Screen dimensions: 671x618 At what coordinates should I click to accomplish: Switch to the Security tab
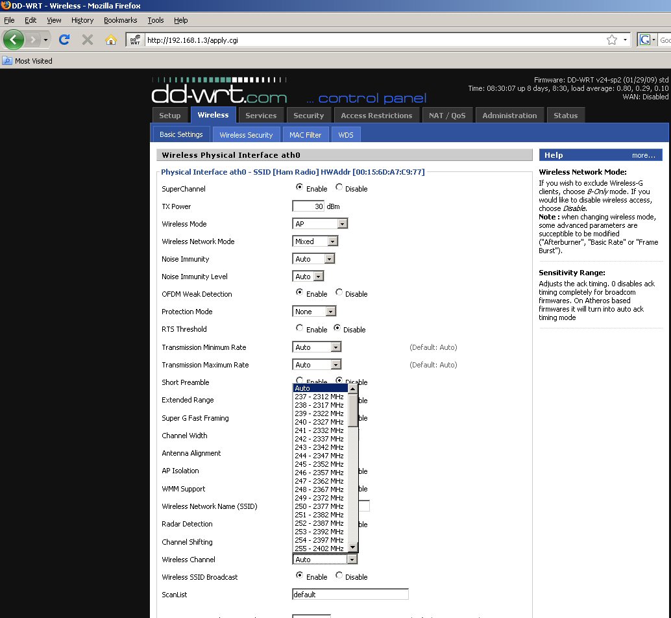pyautogui.click(x=308, y=115)
